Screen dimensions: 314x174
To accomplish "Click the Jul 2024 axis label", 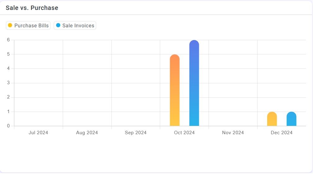I will (38, 133).
